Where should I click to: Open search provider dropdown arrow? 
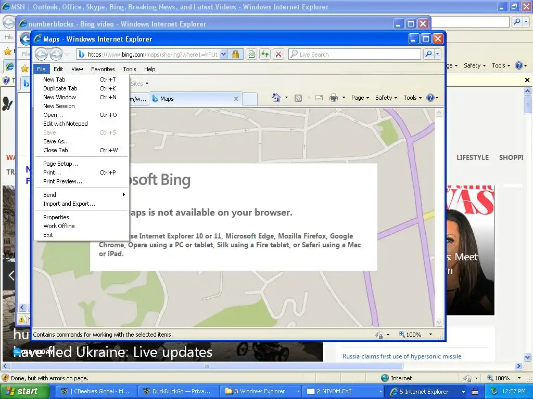437,54
